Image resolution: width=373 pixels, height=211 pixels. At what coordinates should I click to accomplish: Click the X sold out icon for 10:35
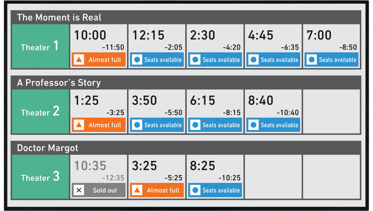(79, 190)
